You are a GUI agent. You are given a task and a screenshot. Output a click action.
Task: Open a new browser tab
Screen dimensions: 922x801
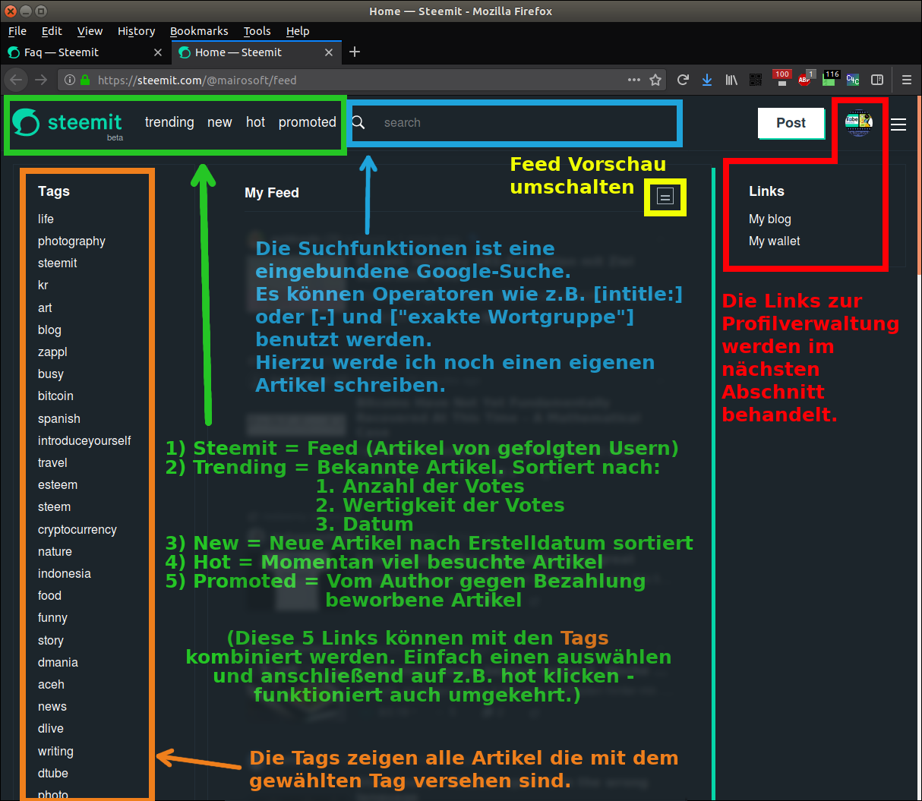click(355, 52)
